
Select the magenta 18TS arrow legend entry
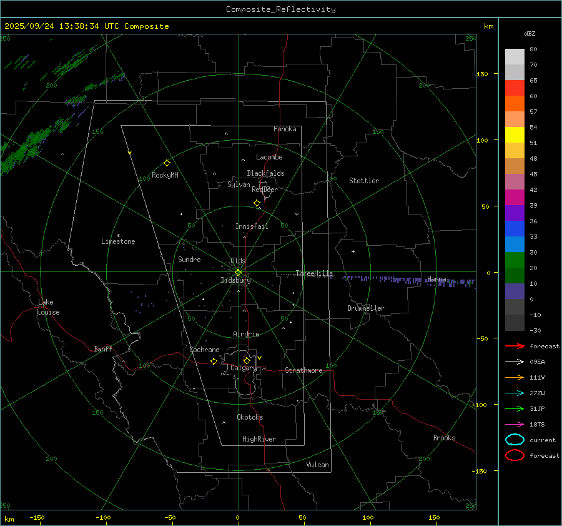click(515, 424)
